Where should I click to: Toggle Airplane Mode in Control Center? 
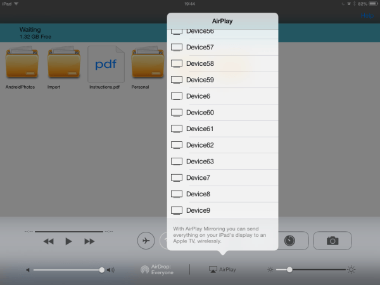coord(146,241)
